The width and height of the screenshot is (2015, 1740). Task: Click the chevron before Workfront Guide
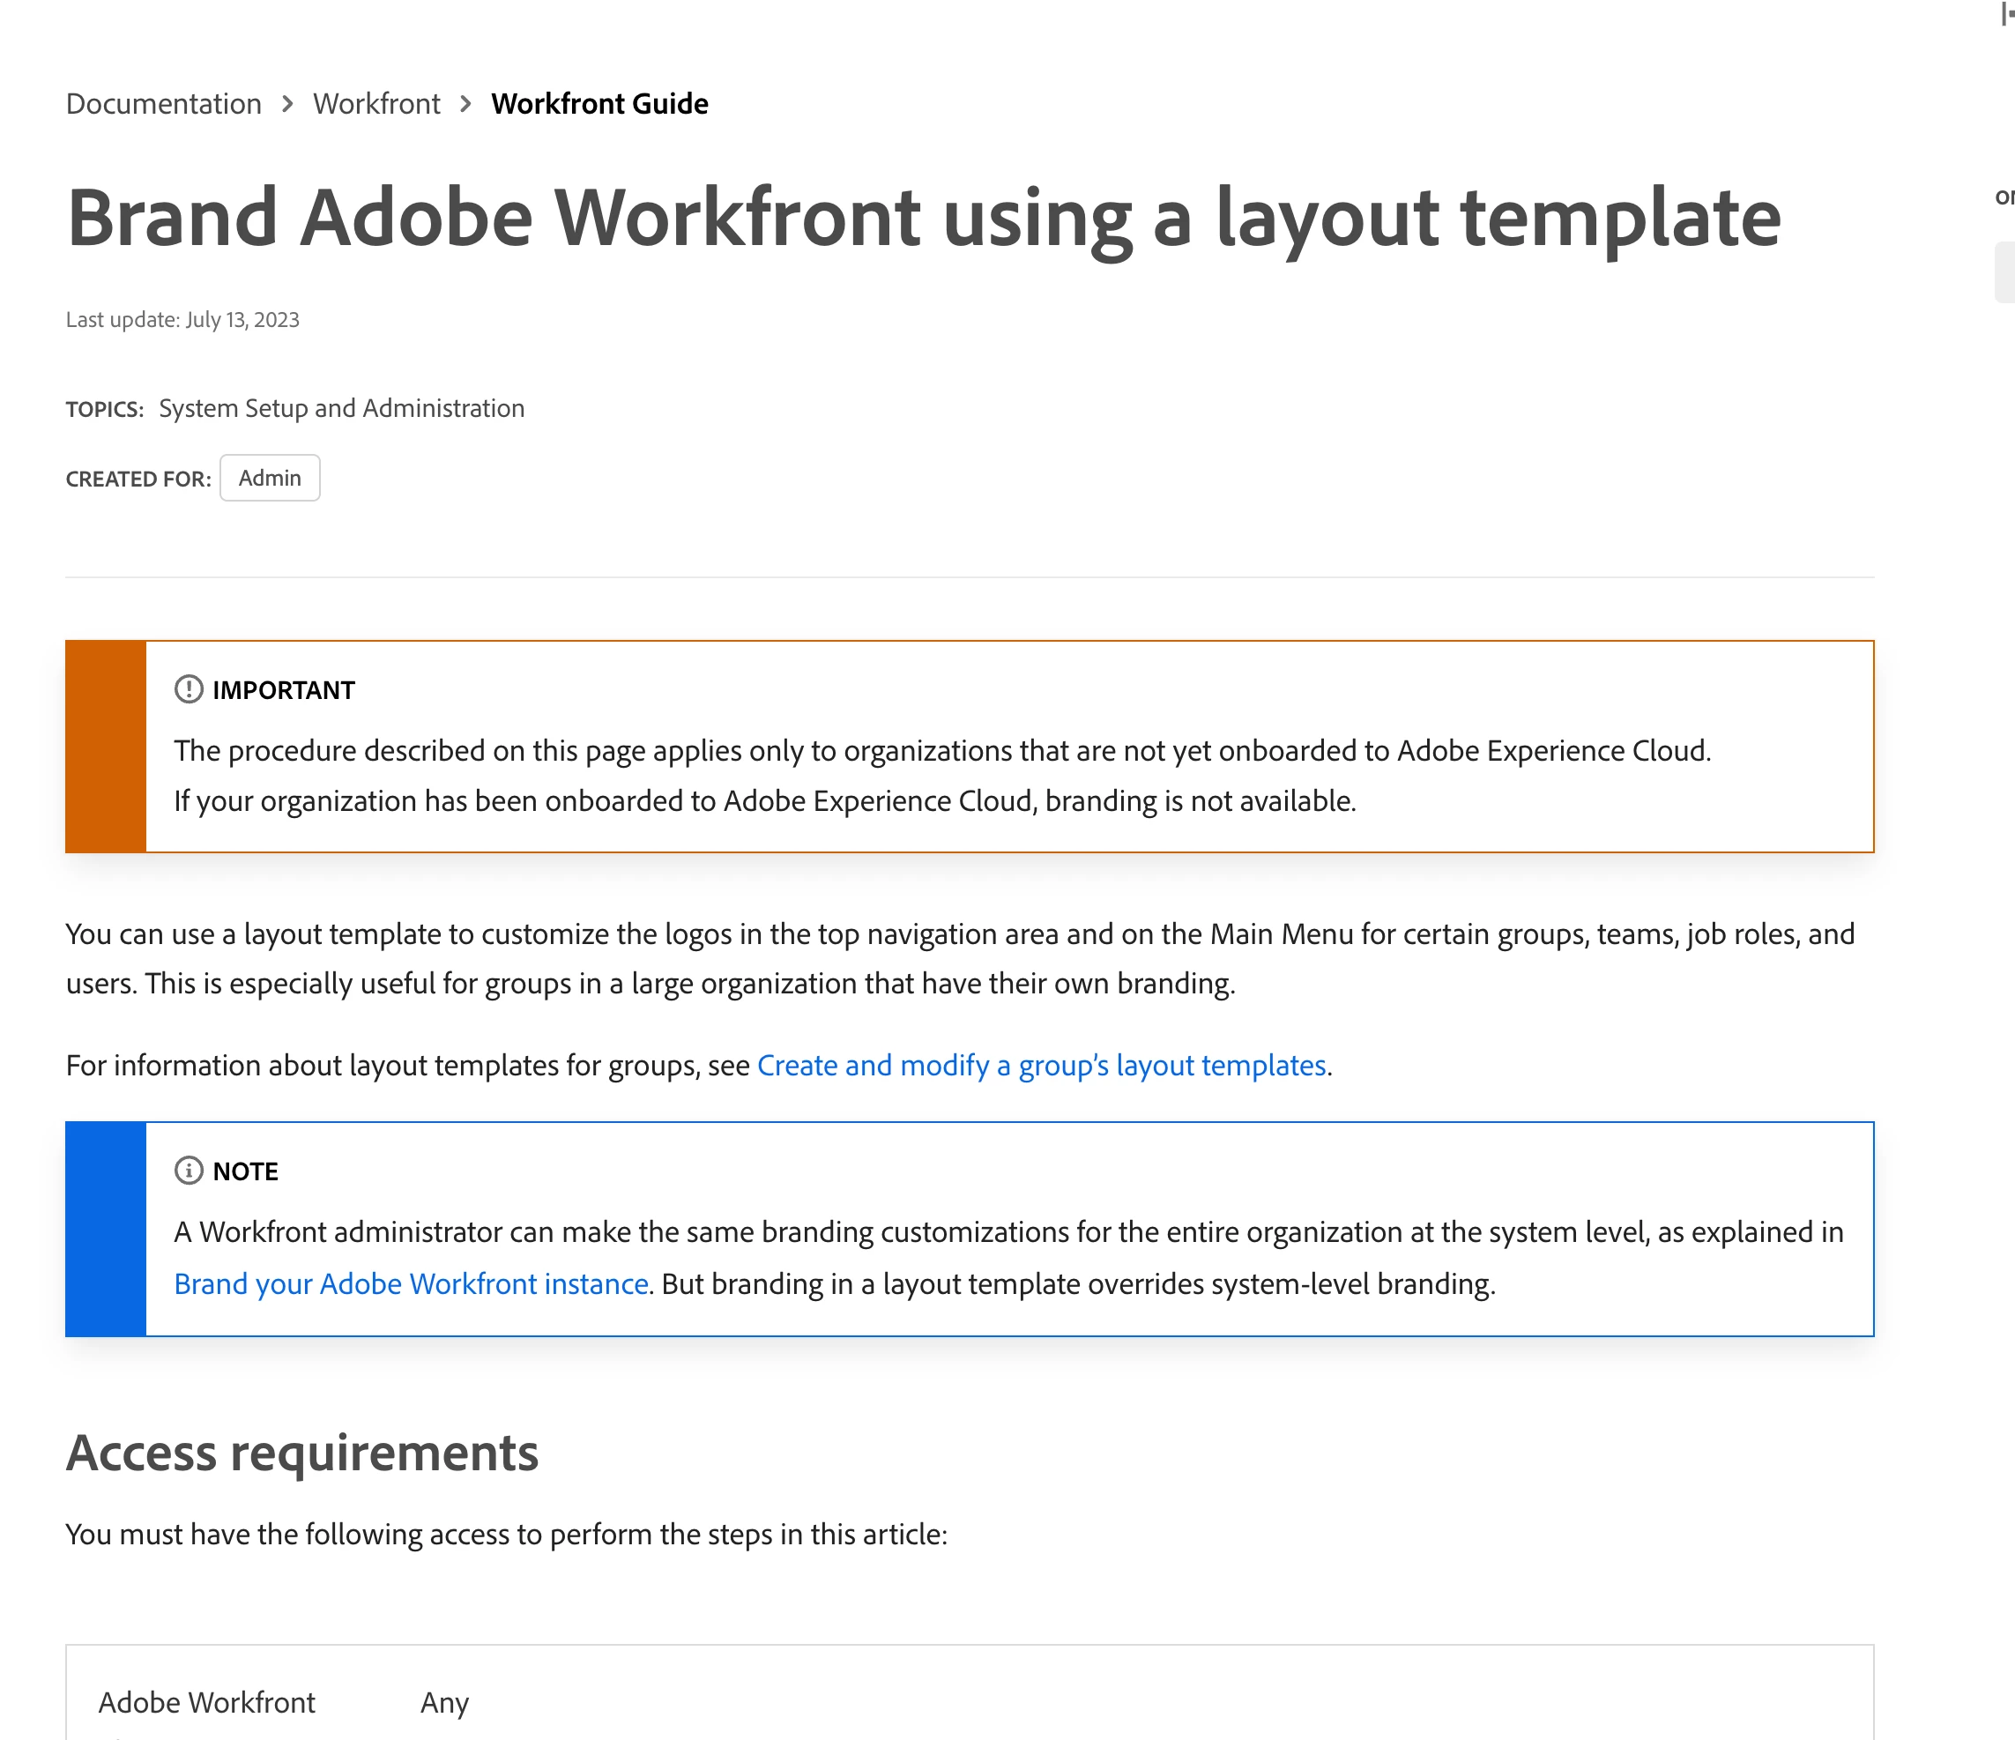click(465, 103)
